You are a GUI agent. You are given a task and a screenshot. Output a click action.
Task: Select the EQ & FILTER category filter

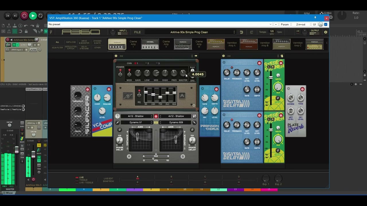(57, 47)
